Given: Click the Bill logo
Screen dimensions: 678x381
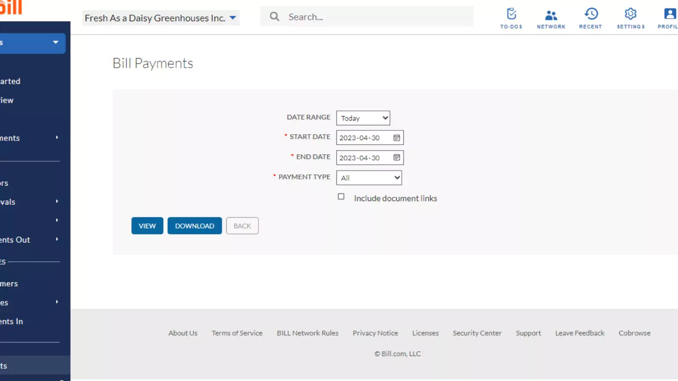Looking at the screenshot, I should (x=11, y=8).
